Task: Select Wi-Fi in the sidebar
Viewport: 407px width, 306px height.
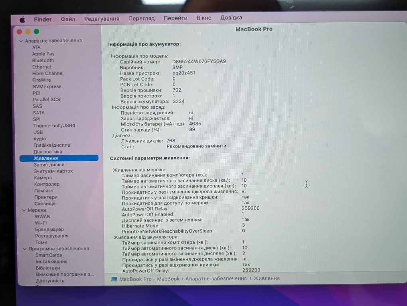Action: pyautogui.click(x=41, y=223)
